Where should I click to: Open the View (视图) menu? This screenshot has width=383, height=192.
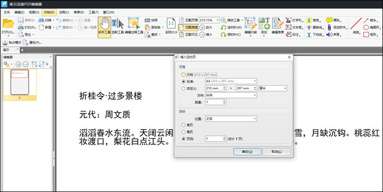pyautogui.click(x=34, y=12)
